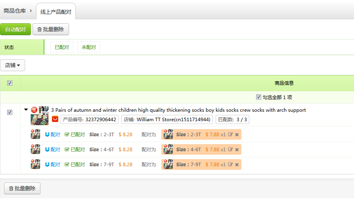Filter by 已配对 status
Image resolution: width=354 pixels, height=199 pixels.
(x=61, y=47)
